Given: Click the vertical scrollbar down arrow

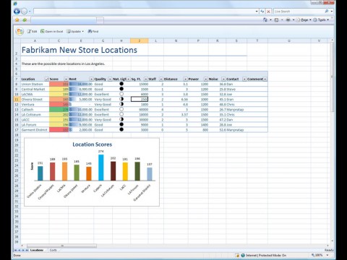Looking at the screenshot, I should (x=332, y=241).
